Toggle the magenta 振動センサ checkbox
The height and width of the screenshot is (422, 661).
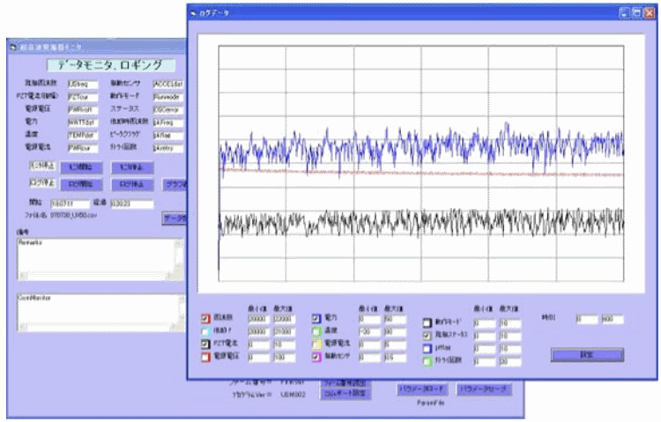click(x=316, y=357)
